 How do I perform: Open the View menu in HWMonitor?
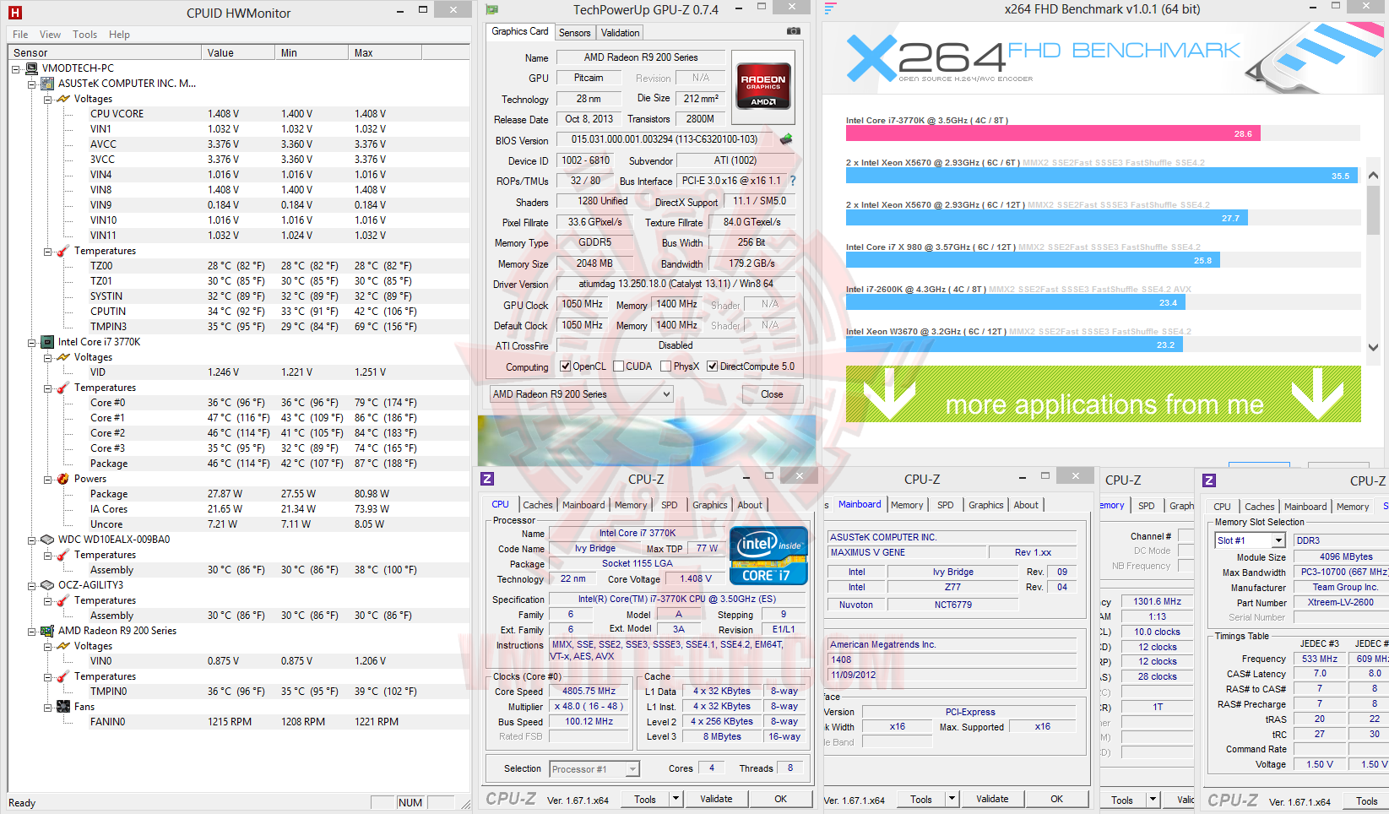[51, 35]
